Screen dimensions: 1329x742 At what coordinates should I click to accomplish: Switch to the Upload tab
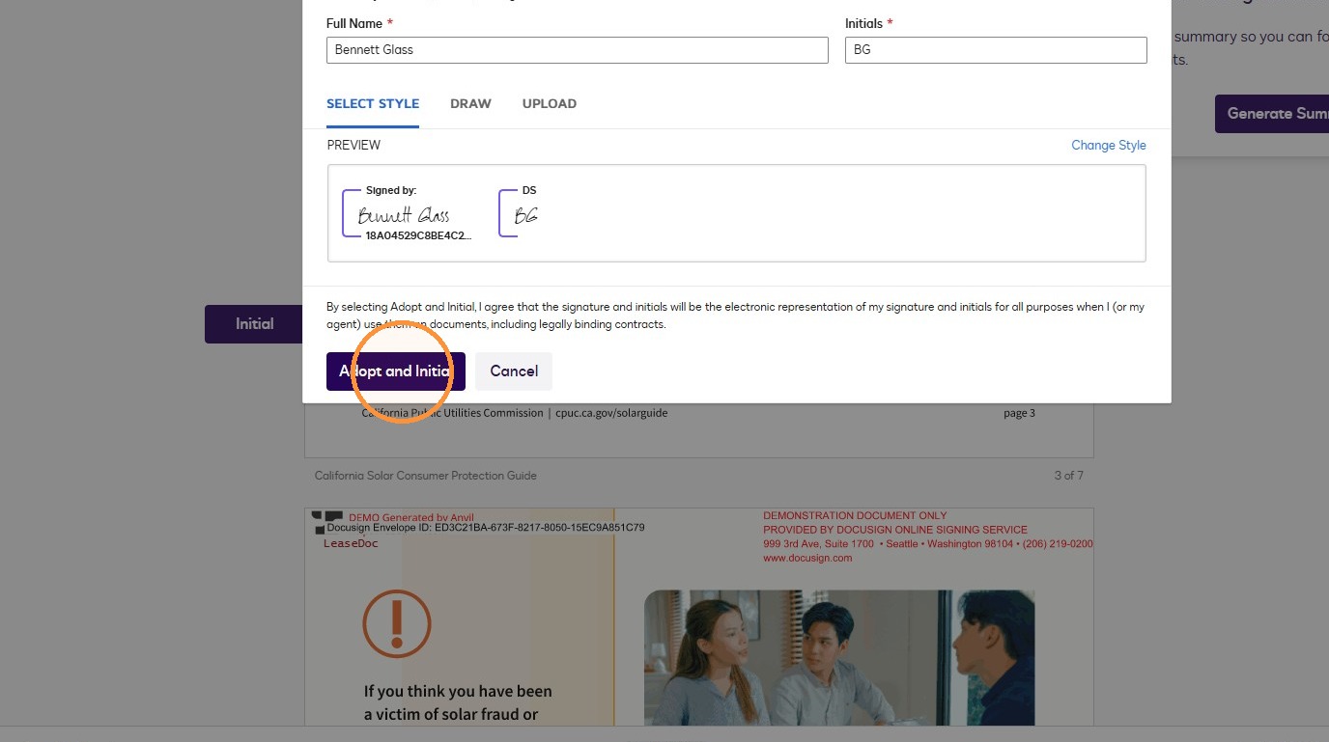pyautogui.click(x=550, y=104)
